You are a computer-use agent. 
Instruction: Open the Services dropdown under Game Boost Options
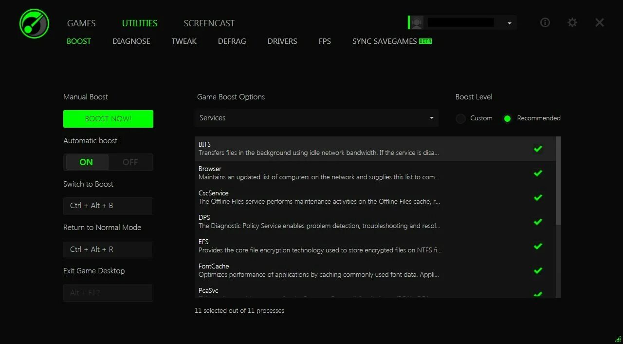(316, 118)
